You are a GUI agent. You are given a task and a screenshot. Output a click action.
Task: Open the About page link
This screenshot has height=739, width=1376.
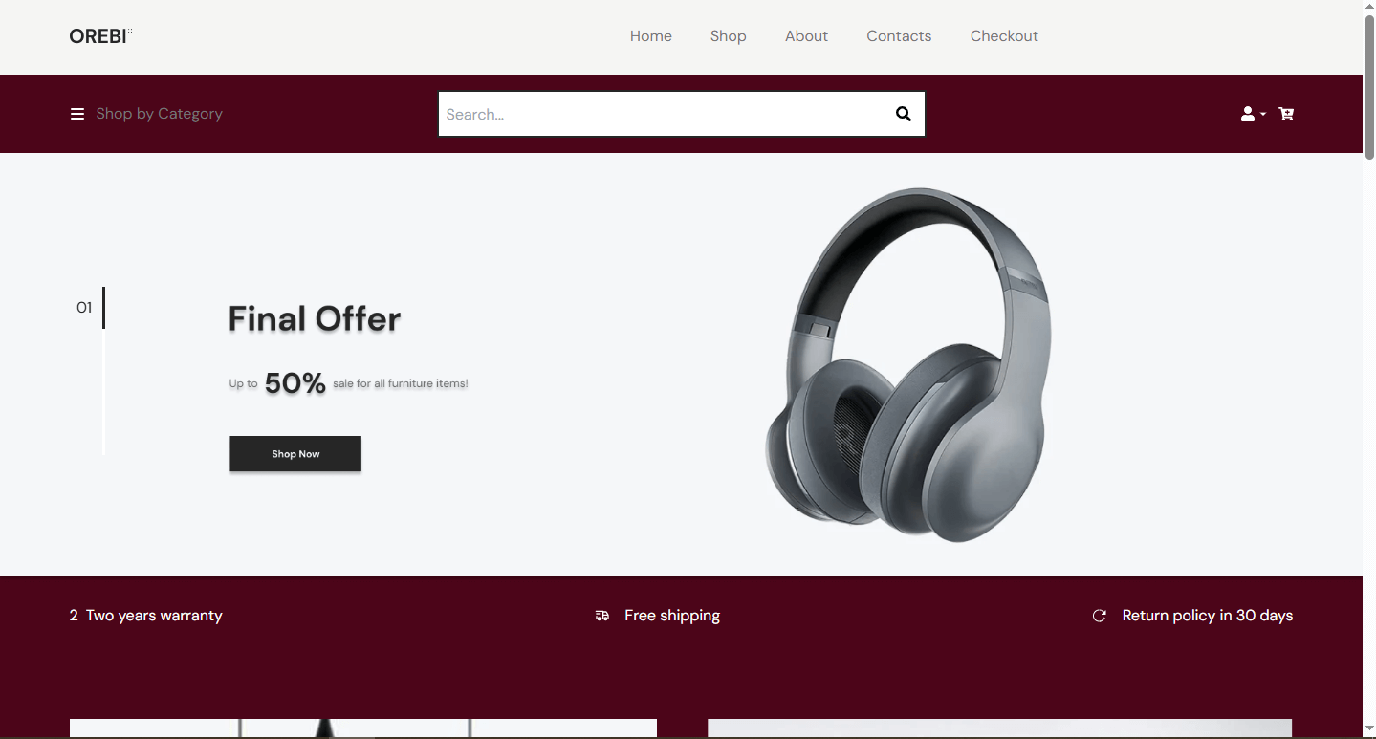806,36
